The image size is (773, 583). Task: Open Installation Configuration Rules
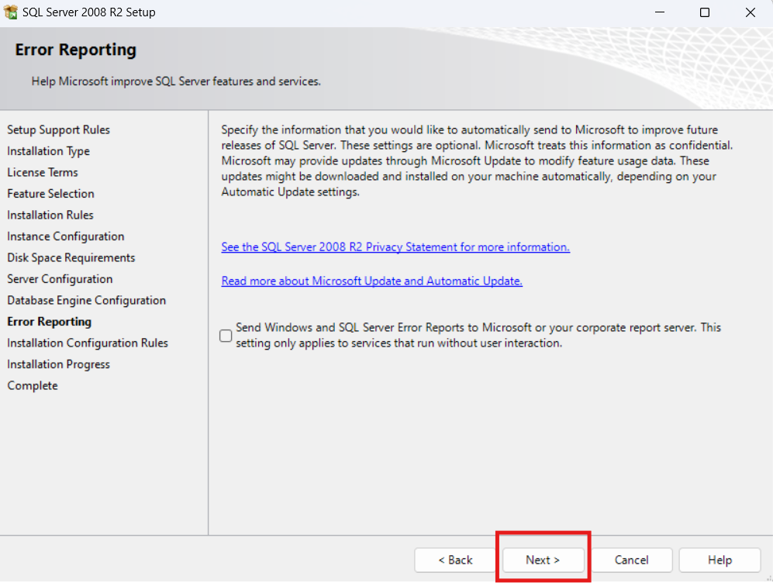[88, 343]
